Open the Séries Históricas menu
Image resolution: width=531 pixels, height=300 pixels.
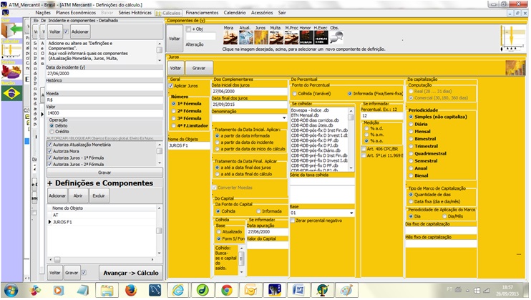(136, 13)
